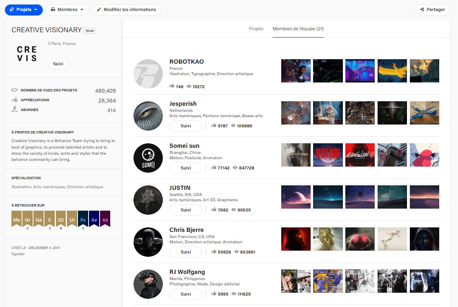
Task: Open the Somei sun name link
Action: tap(185, 146)
